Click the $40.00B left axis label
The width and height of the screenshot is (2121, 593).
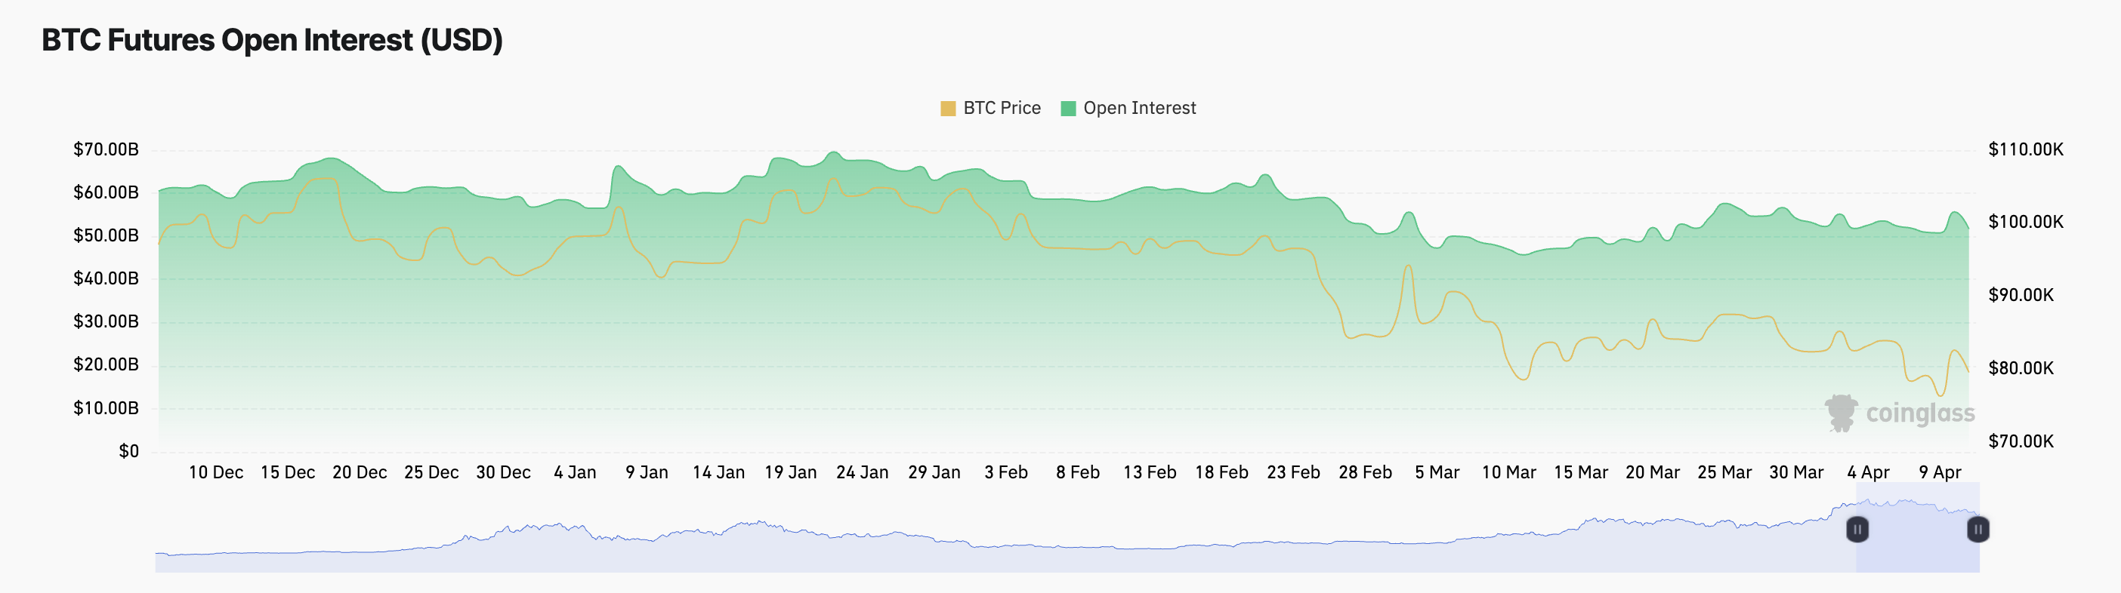click(107, 278)
